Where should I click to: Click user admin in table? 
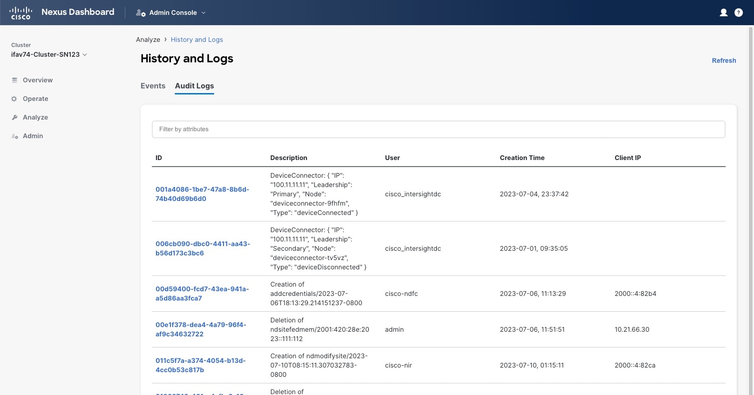[394, 329]
